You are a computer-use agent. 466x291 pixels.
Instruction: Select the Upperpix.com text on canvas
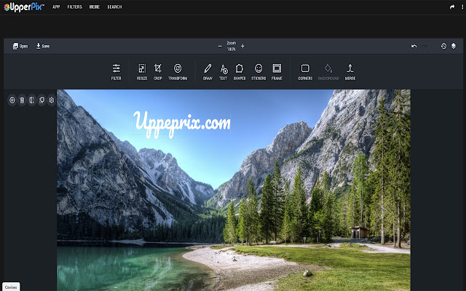tap(182, 124)
